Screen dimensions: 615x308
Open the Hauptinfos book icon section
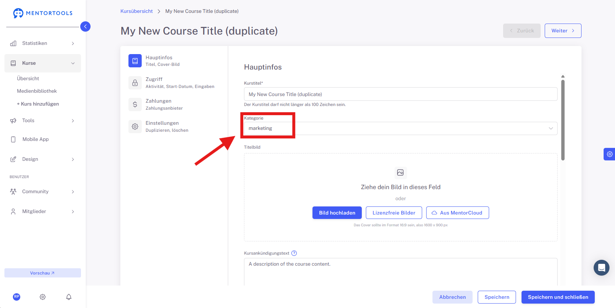click(135, 61)
